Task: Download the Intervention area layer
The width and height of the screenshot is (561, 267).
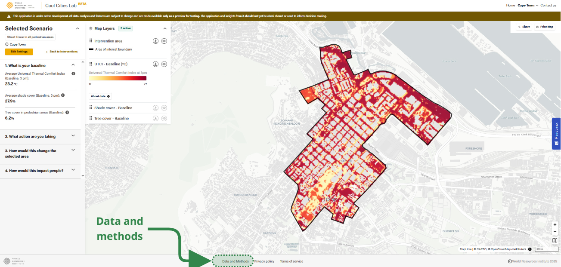Action: click(155, 41)
